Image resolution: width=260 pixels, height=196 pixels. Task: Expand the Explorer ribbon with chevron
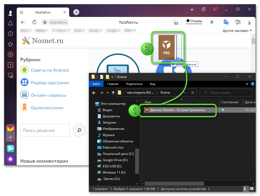point(247,84)
